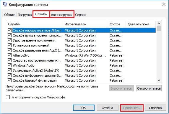Select Удостоверение приложения service name

click(x=34, y=40)
